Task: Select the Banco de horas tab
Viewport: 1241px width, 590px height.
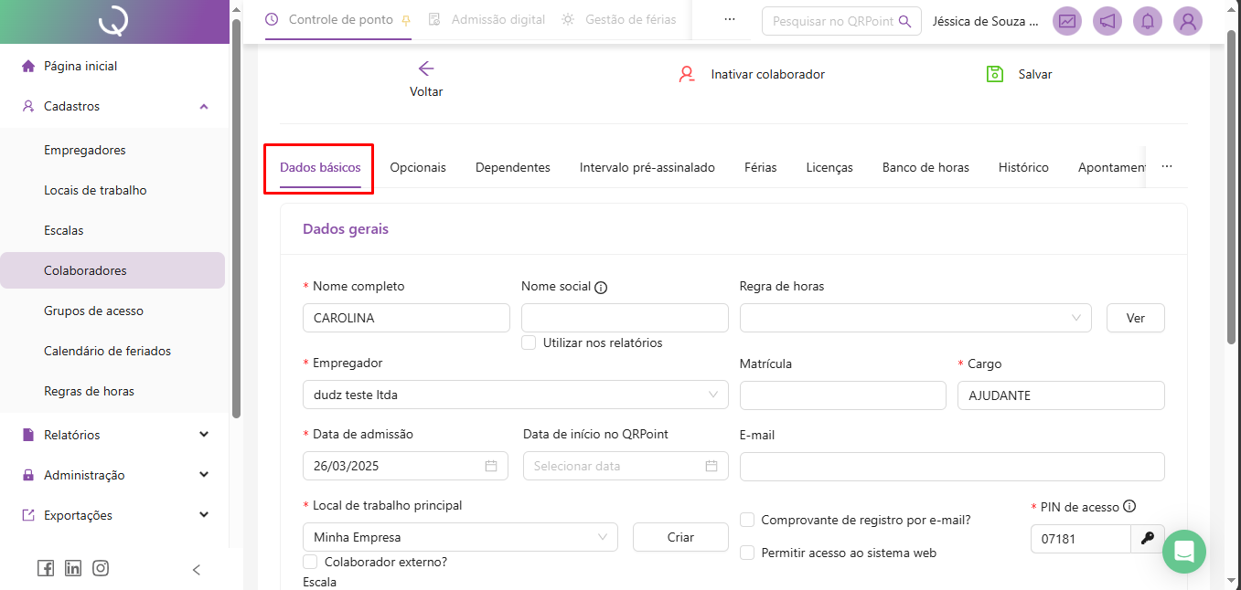Action: coord(925,167)
